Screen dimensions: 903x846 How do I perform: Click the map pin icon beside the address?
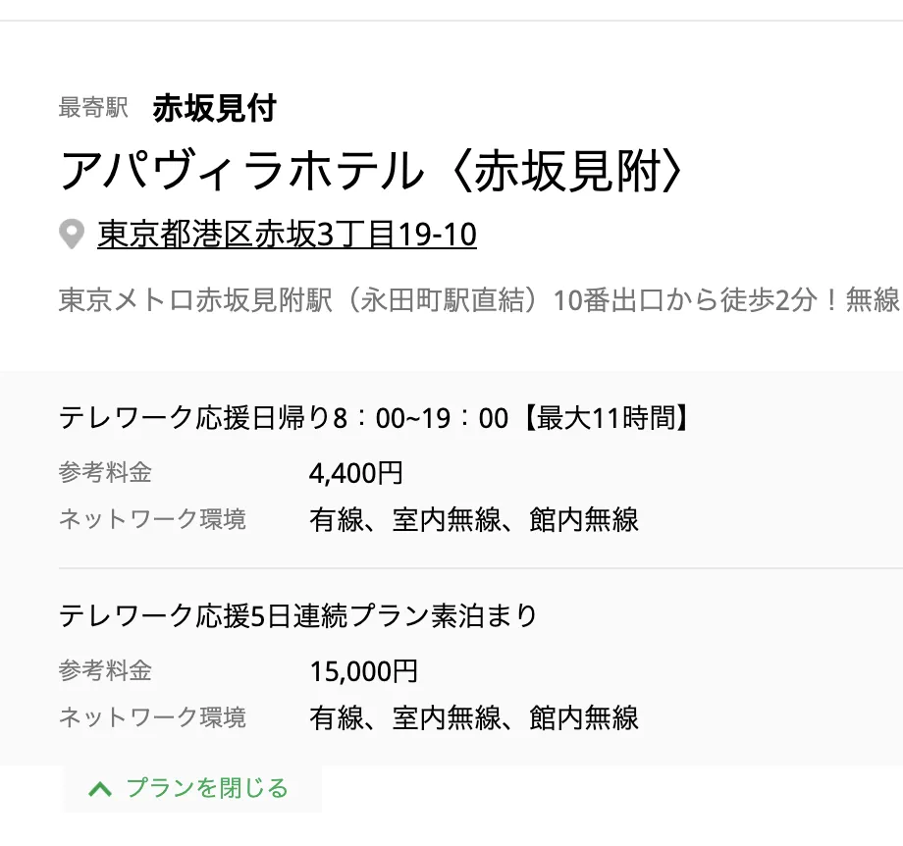point(70,234)
